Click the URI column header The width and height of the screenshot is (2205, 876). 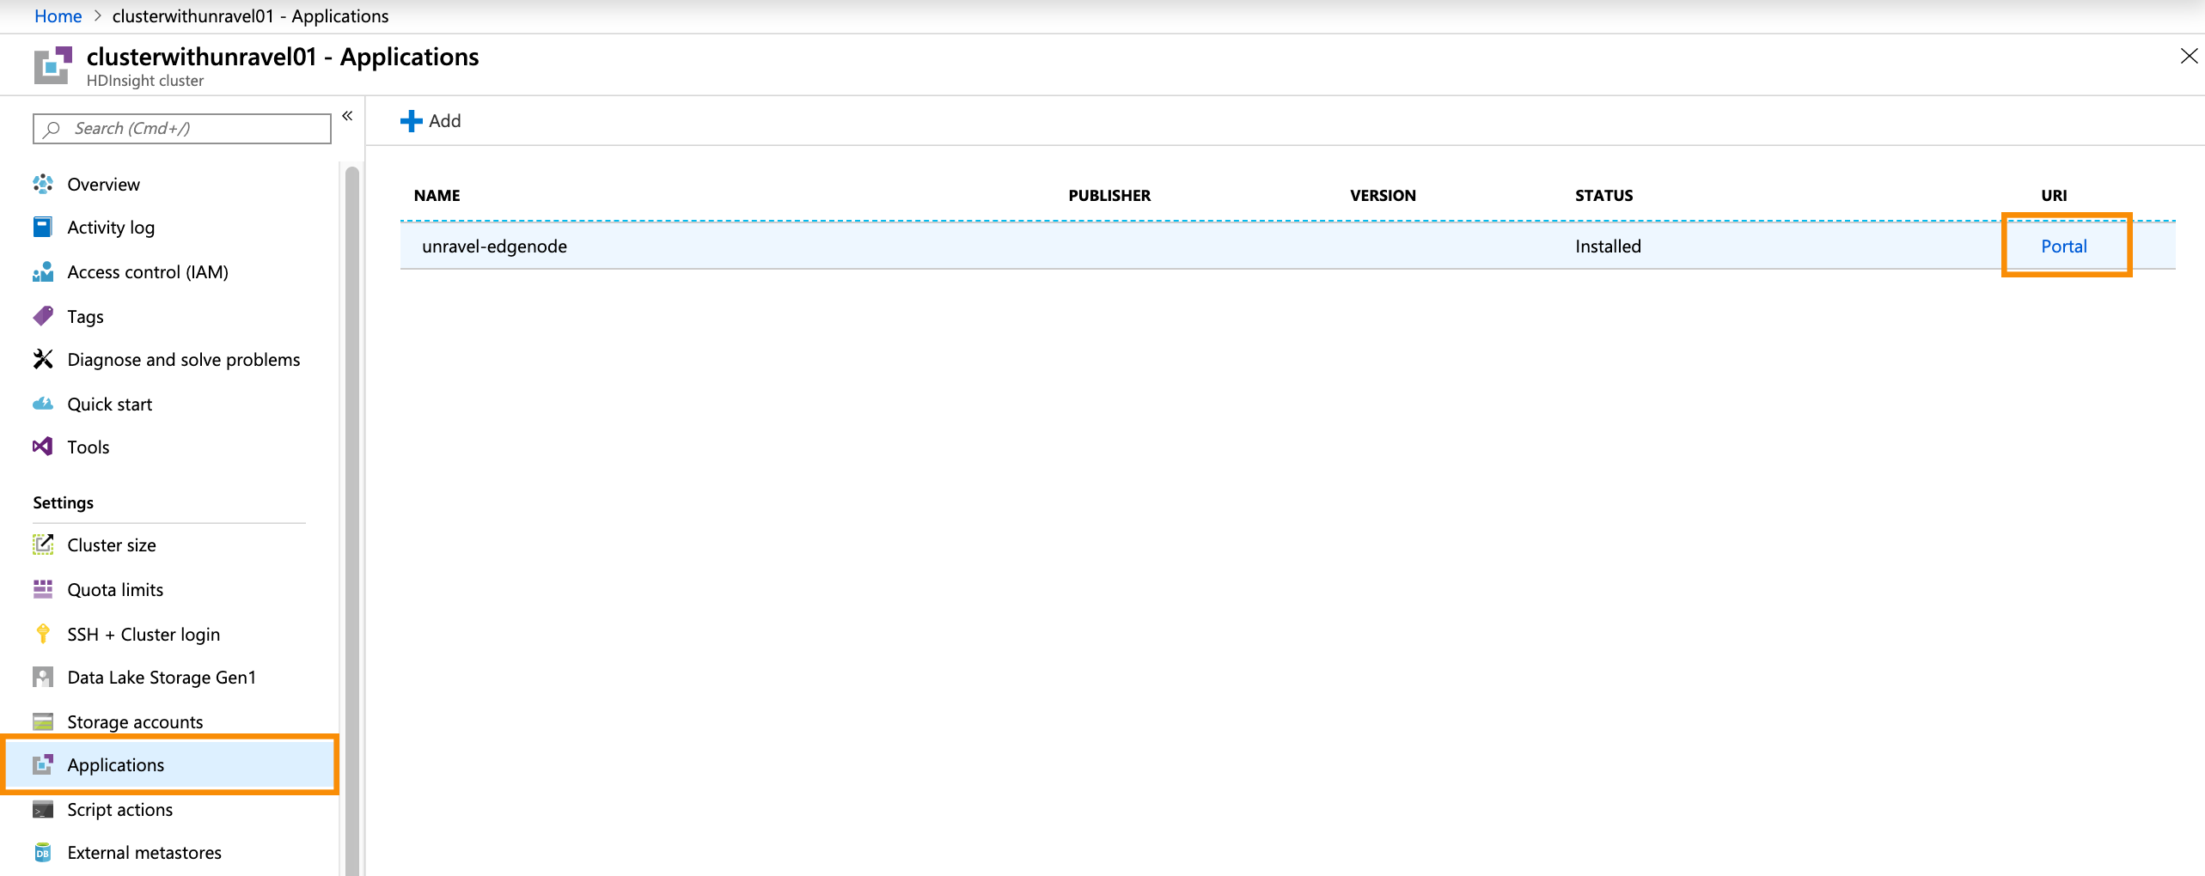tap(2054, 196)
